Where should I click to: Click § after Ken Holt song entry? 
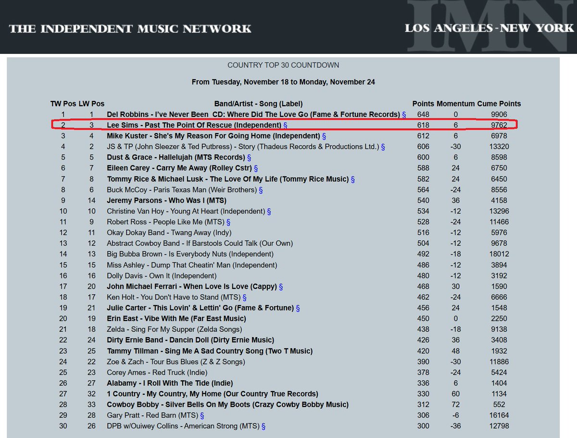(x=245, y=297)
